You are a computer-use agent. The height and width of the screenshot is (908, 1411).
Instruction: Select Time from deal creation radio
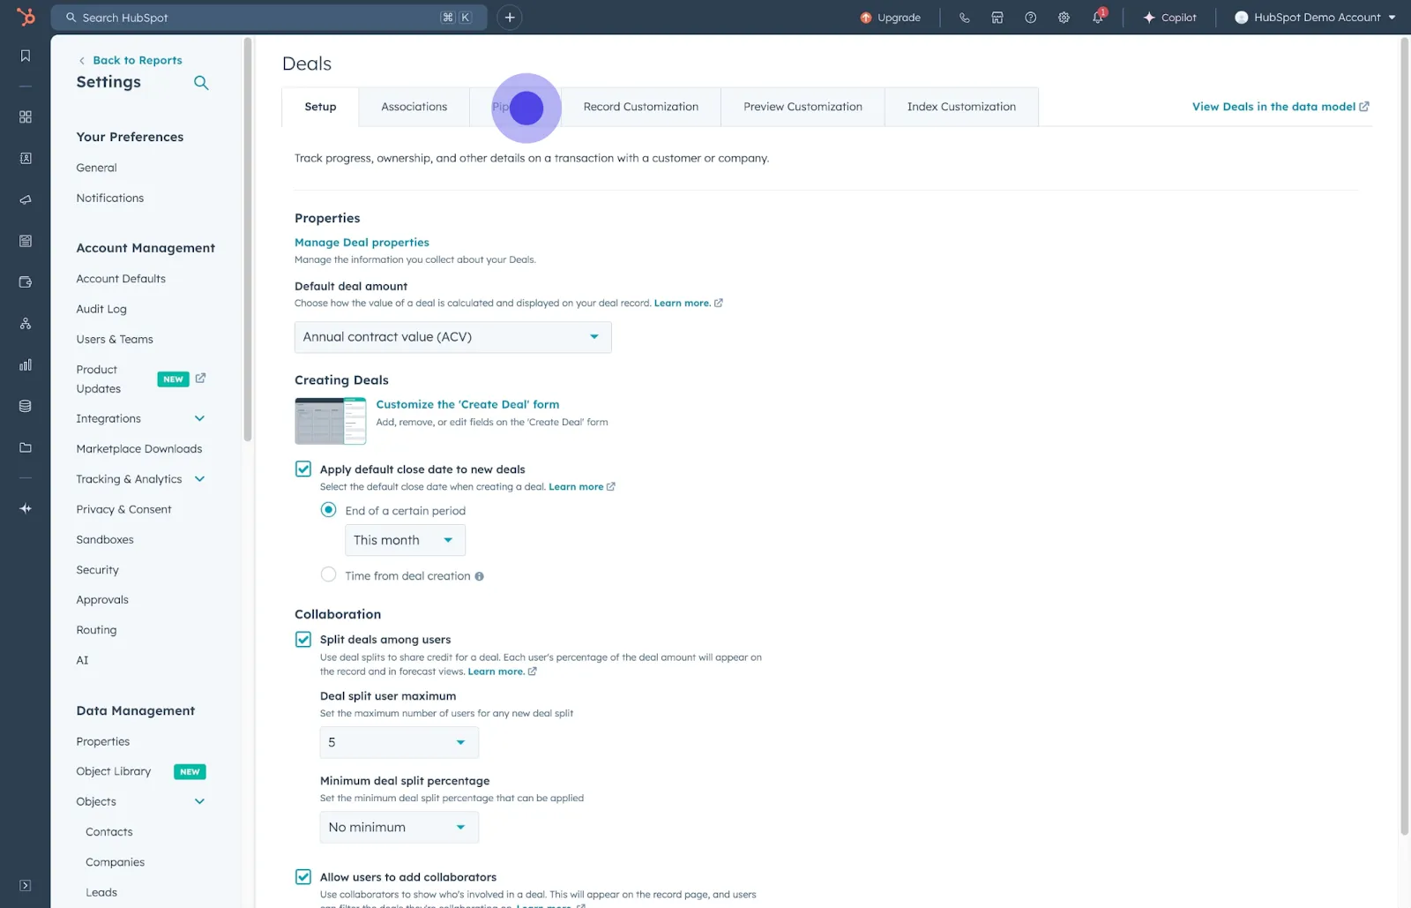[328, 574]
